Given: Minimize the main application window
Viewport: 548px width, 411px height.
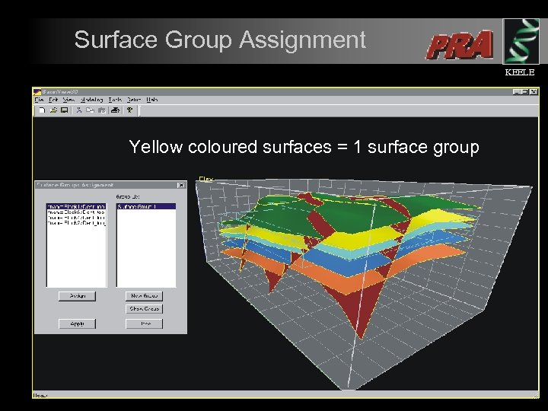Looking at the screenshot, I should point(517,92).
